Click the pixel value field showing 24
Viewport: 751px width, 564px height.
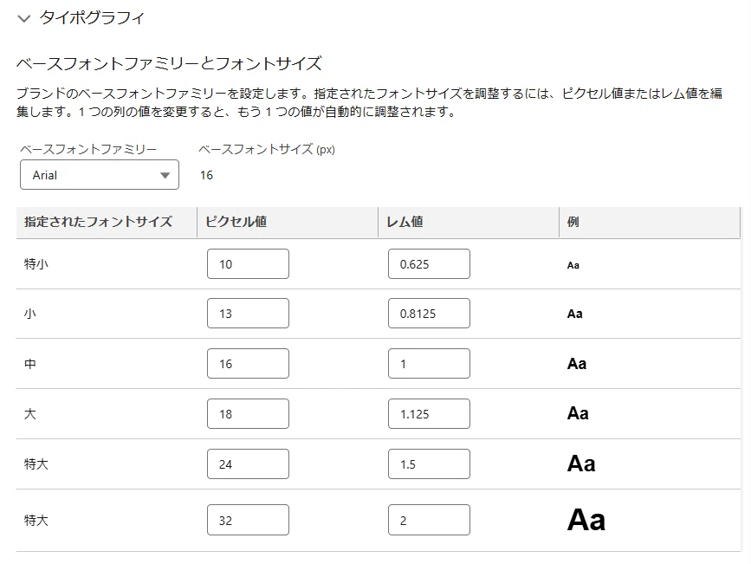click(248, 464)
